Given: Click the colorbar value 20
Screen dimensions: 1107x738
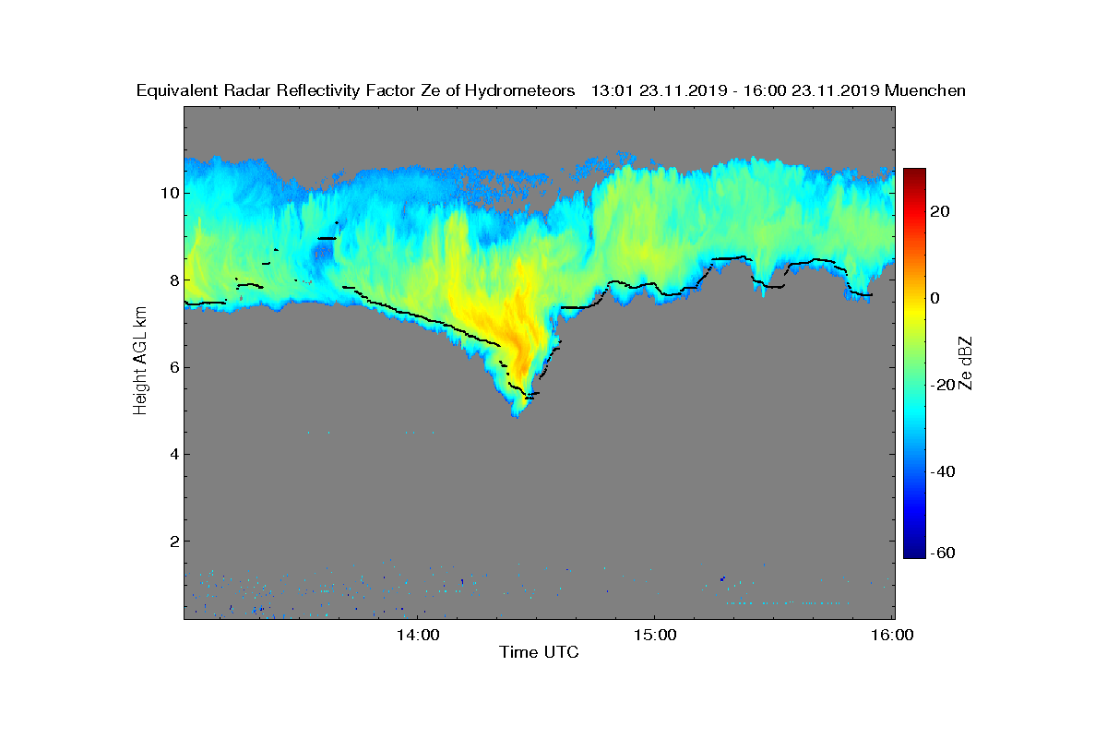Looking at the screenshot, I should pyautogui.click(x=941, y=211).
